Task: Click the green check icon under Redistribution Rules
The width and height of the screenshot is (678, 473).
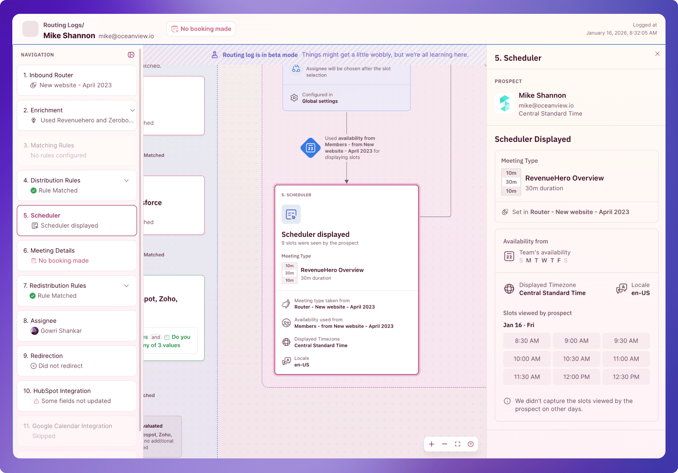Action: coord(33,296)
